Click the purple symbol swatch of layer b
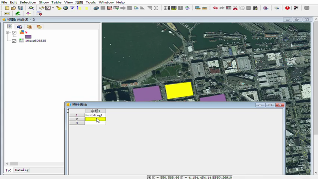 [28, 37]
